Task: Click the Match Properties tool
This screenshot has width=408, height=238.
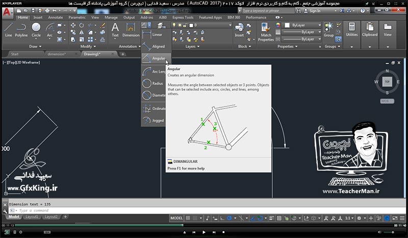Action: pyautogui.click(x=266, y=32)
